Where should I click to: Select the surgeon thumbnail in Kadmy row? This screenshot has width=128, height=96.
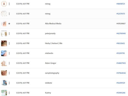click(x=4, y=93)
